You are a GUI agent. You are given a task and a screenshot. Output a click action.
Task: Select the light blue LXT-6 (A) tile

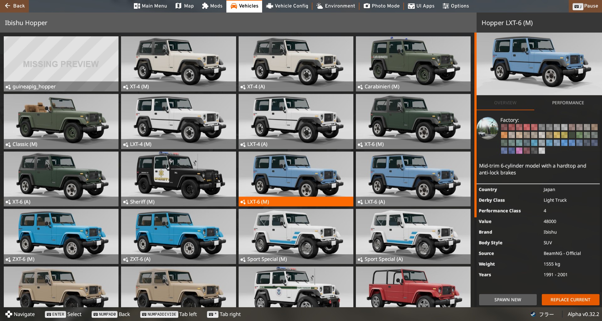(413, 179)
